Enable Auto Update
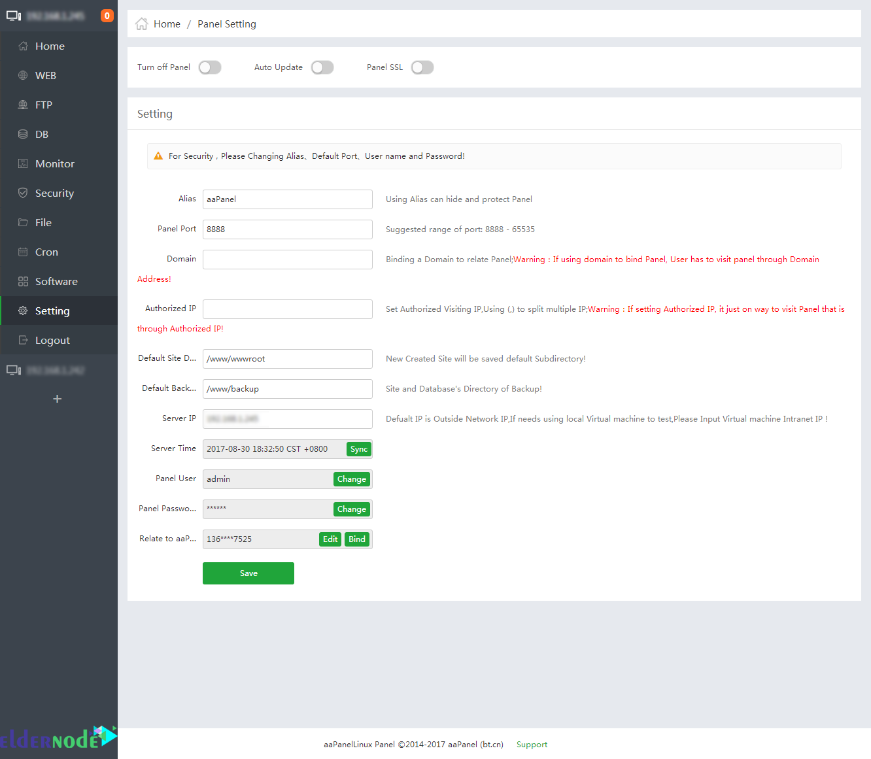Screen dimensions: 871x759 [322, 67]
